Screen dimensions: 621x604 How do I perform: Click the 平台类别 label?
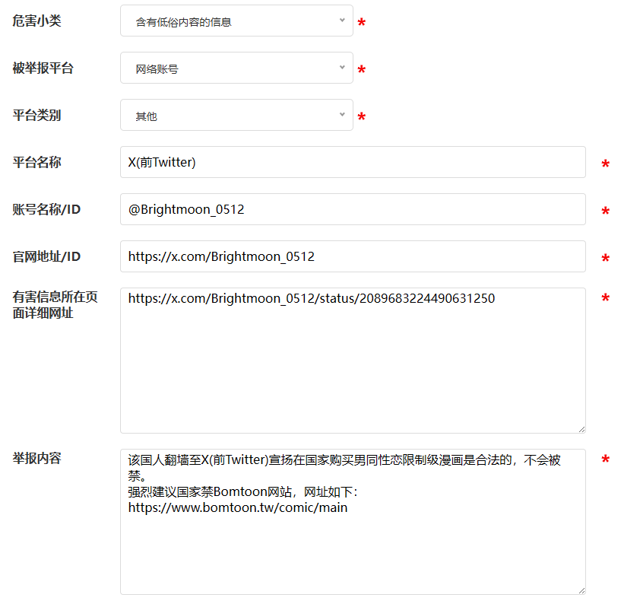tap(36, 116)
